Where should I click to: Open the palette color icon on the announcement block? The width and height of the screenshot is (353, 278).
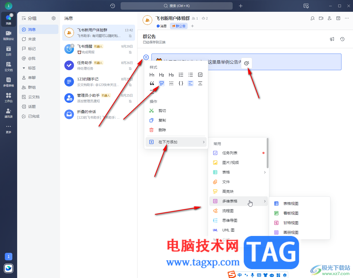point(247,63)
